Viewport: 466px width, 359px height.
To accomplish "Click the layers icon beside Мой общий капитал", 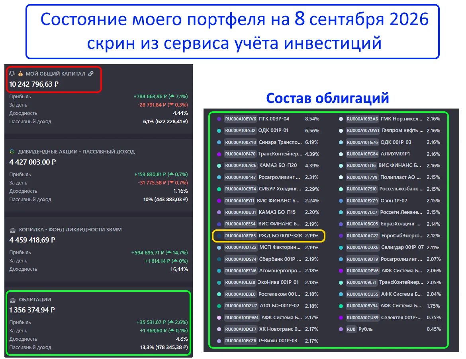I will tap(12, 73).
